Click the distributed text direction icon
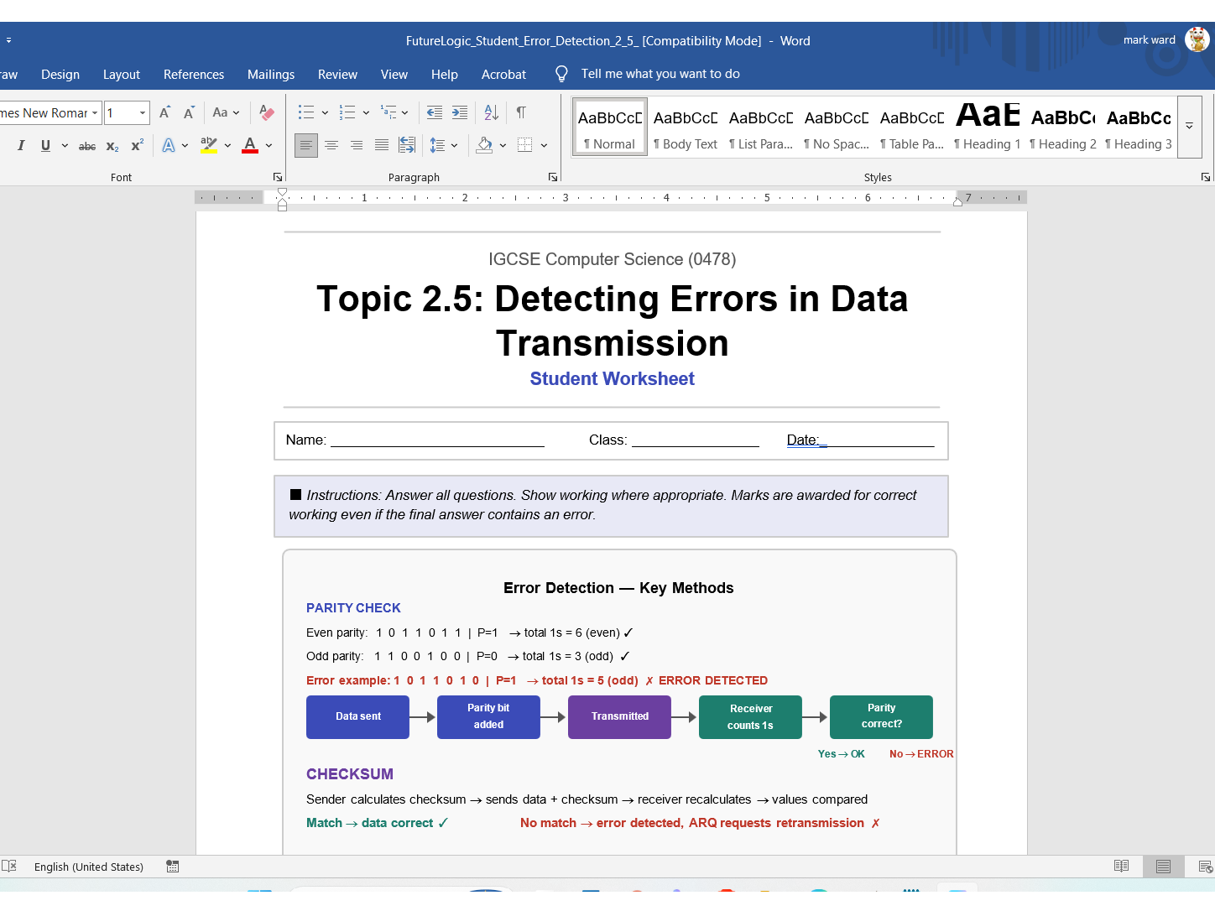Image resolution: width=1215 pixels, height=911 pixels. click(407, 145)
